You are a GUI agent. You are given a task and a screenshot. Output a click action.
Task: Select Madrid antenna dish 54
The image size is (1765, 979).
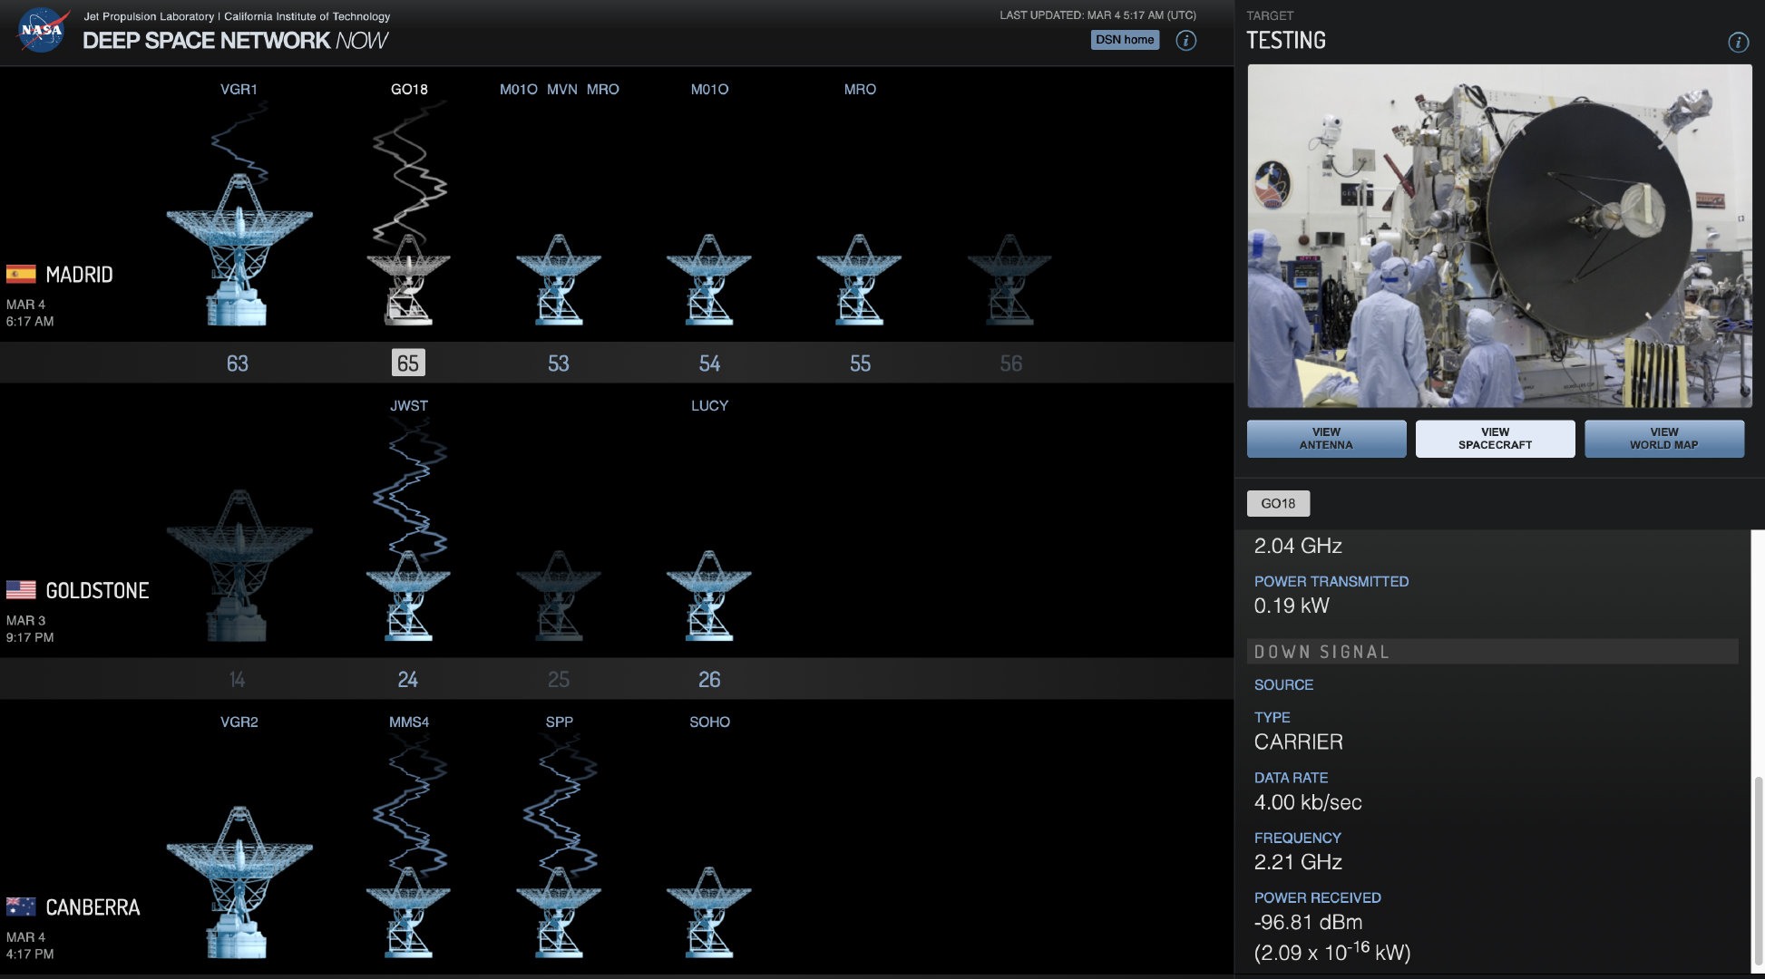point(709,279)
